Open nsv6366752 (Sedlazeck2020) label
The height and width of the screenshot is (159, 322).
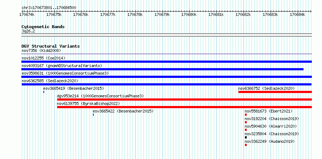266,88
